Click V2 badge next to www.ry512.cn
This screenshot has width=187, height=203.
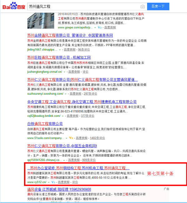[x=53, y=182]
